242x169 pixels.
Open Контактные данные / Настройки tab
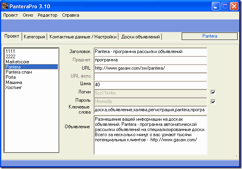click(x=83, y=37)
